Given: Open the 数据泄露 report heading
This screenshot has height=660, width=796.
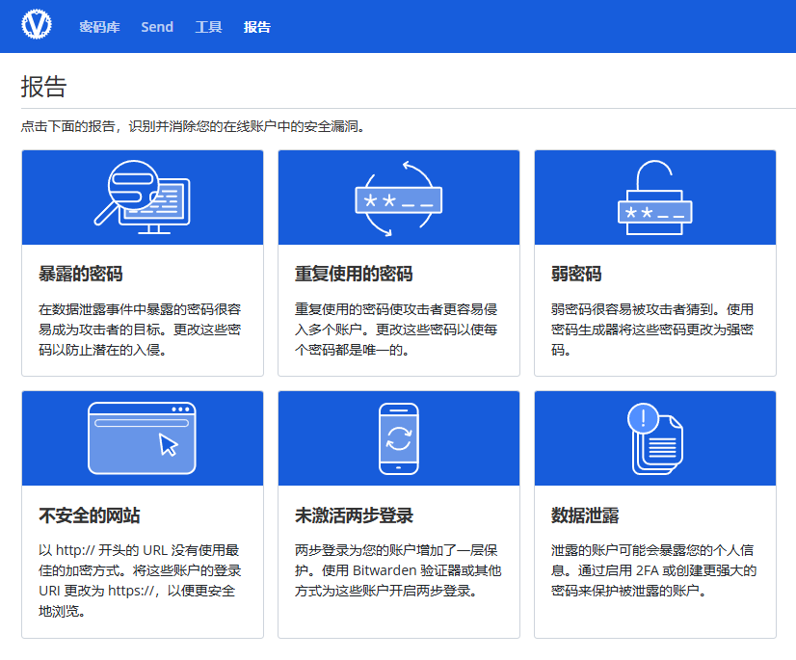Looking at the screenshot, I should (585, 515).
